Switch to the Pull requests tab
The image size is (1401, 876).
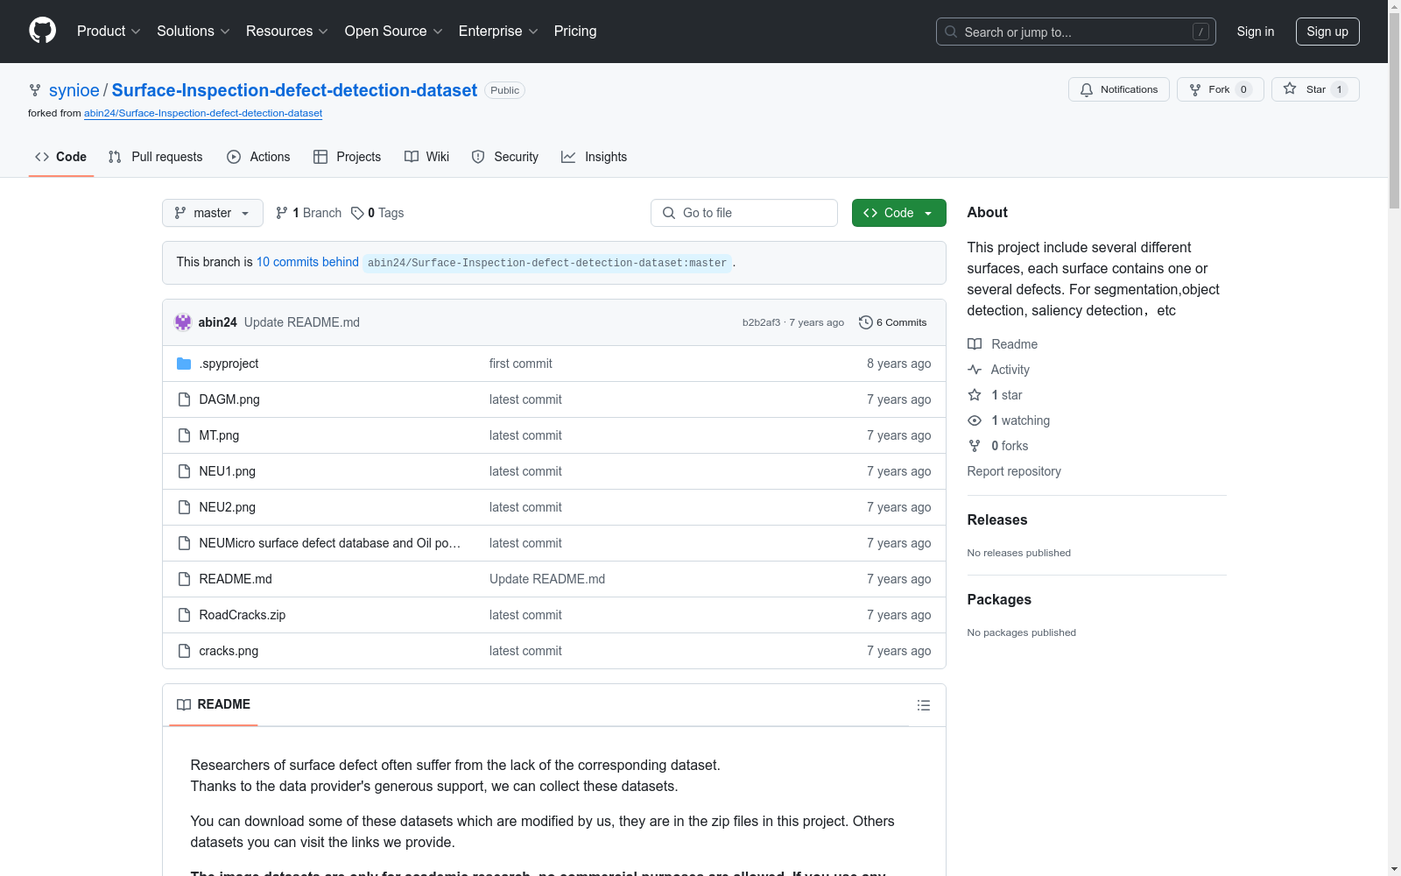155,157
